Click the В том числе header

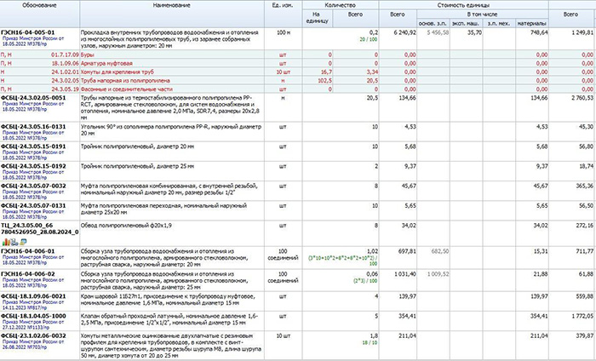[x=483, y=14]
